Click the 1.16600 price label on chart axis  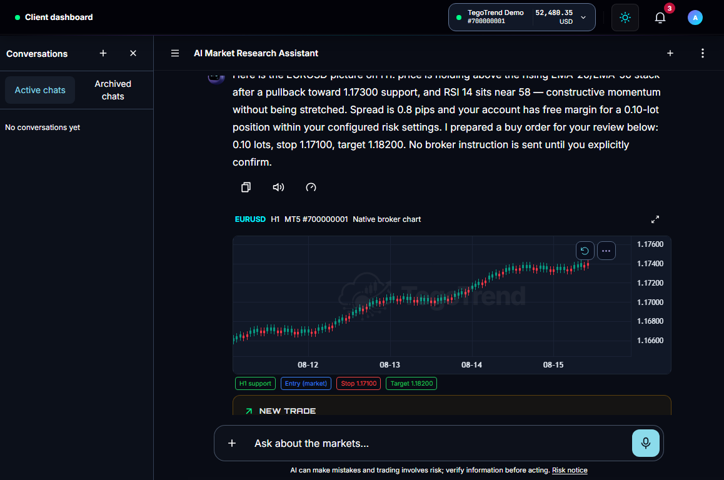click(650, 341)
